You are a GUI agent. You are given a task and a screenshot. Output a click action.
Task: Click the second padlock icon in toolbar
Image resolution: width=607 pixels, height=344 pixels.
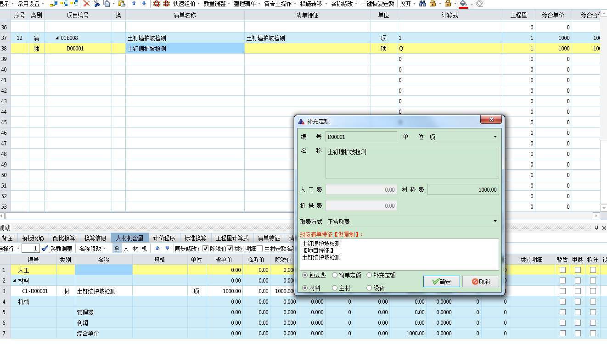447,4
